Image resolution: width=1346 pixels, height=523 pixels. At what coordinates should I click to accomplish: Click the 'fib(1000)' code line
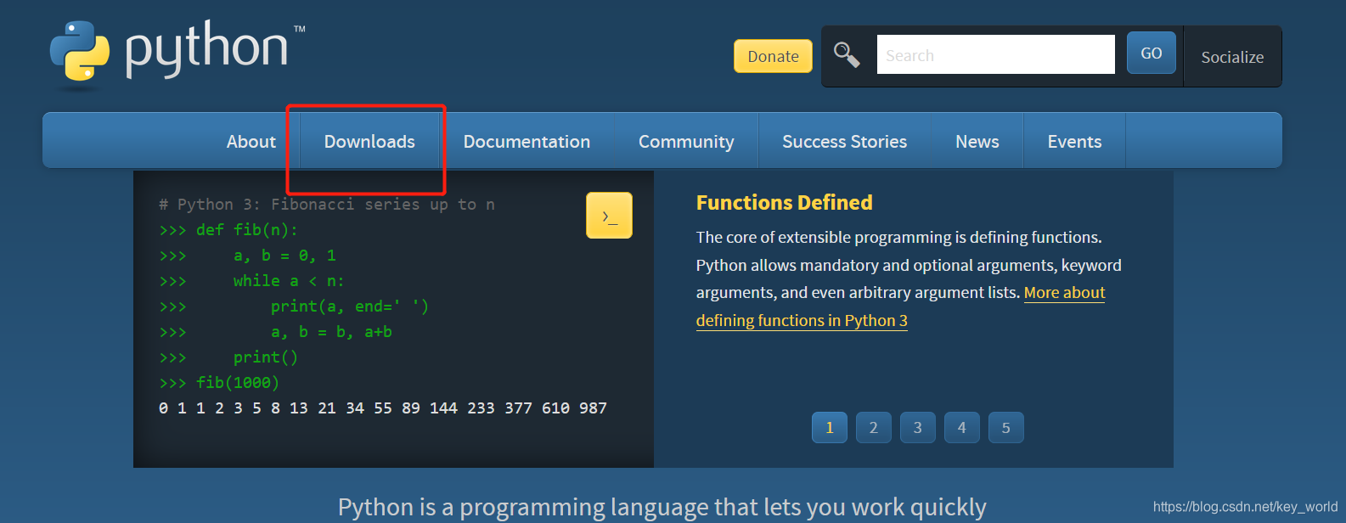219,383
